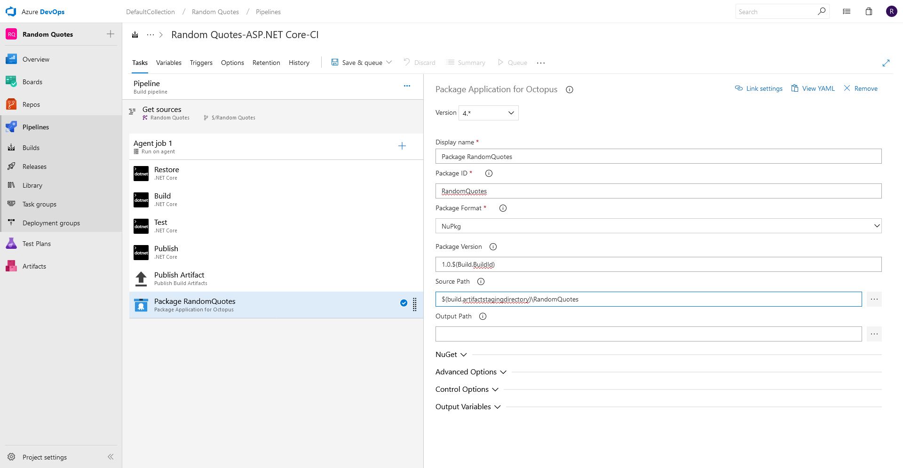This screenshot has width=903, height=468.
Task: Open the Repos sidebar icon
Action: point(11,104)
